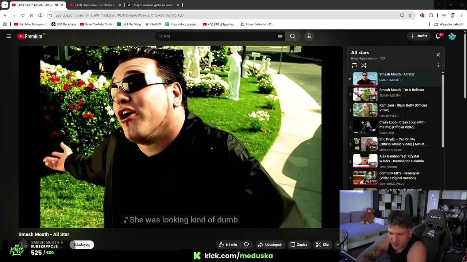
Task: Play Bomfunk MC's - Freestyler video
Action: pyautogui.click(x=395, y=178)
